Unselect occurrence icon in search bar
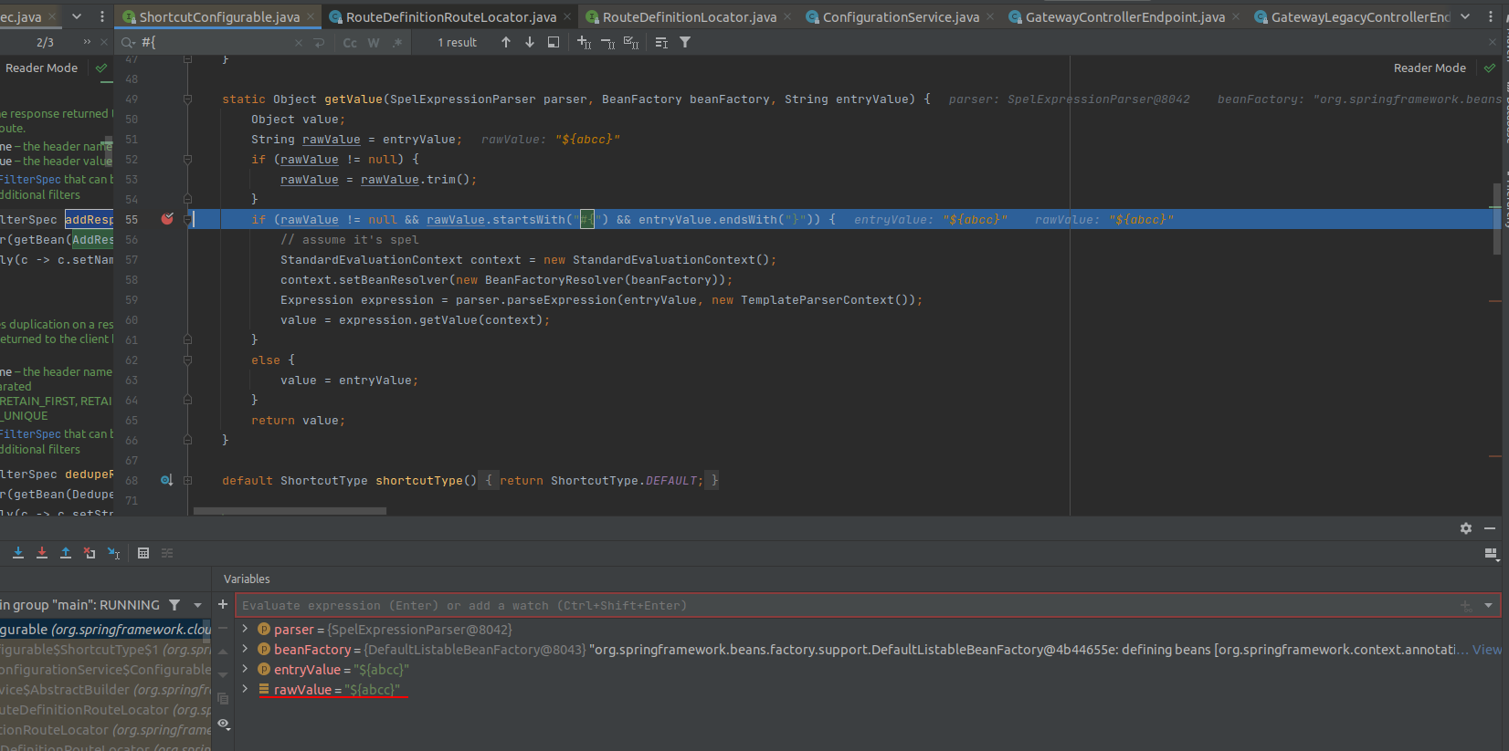 tap(608, 42)
